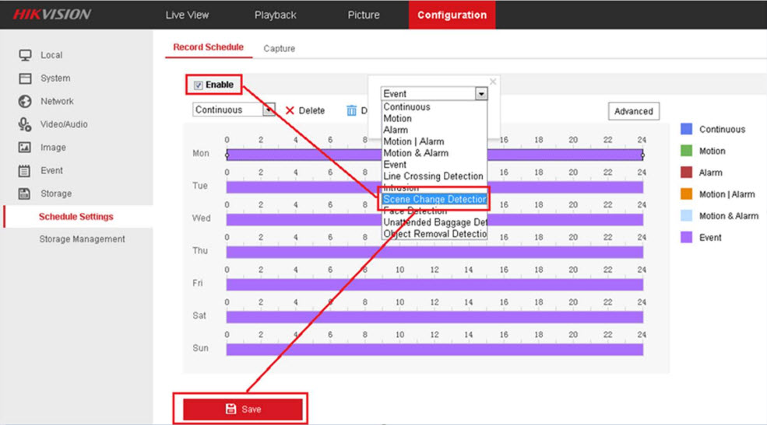This screenshot has width=767, height=425.
Task: Select Scene Change Detection from list
Action: [434, 200]
